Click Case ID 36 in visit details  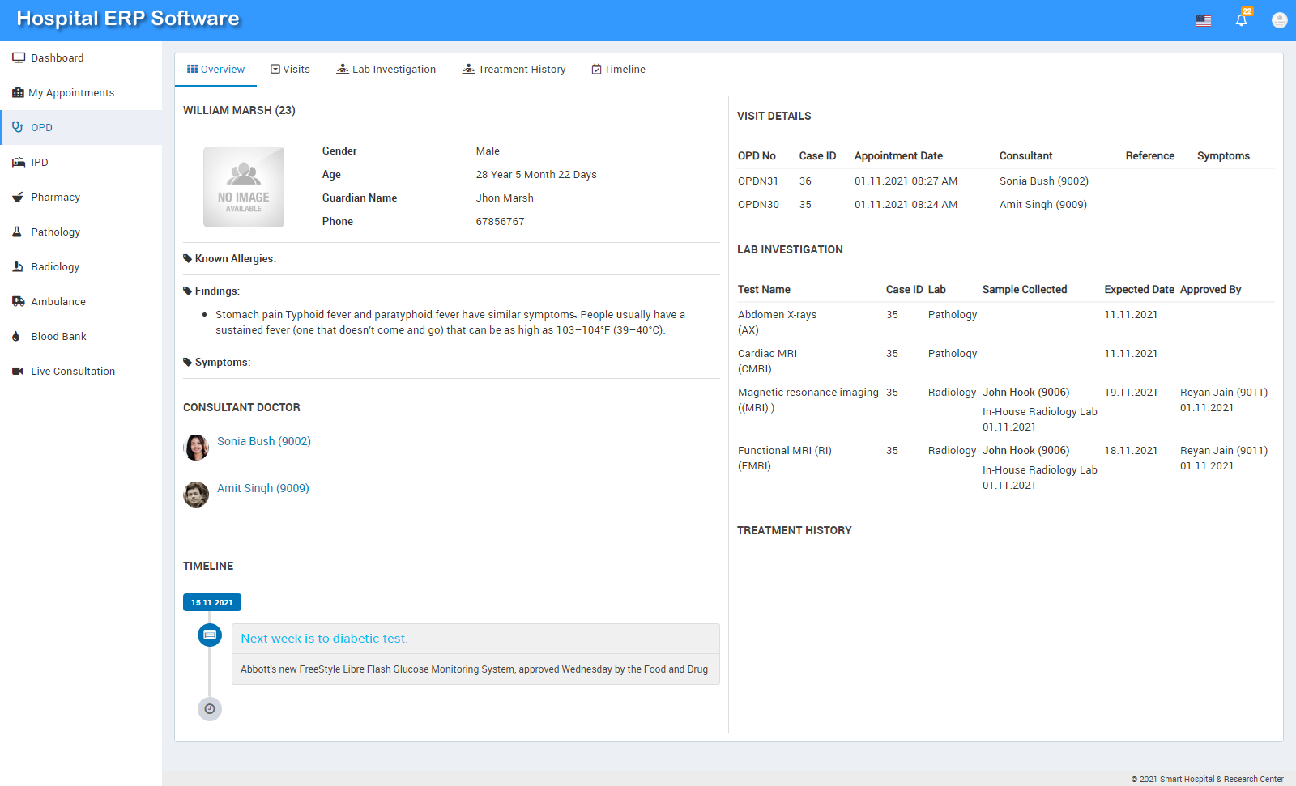pos(805,181)
